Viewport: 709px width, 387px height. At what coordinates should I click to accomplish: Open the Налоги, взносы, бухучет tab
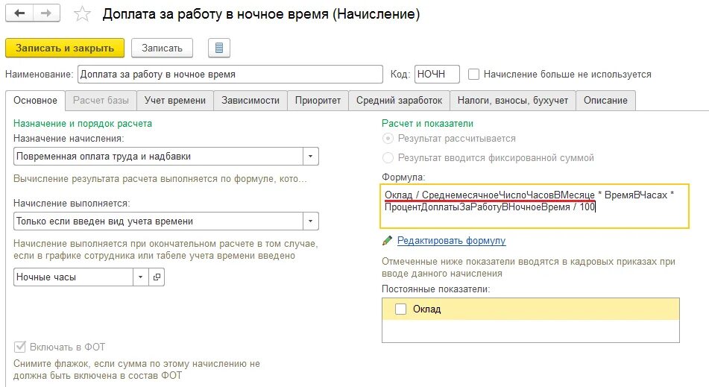513,101
